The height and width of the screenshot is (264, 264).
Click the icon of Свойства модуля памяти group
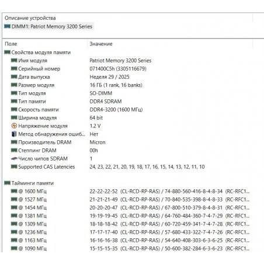(7, 52)
